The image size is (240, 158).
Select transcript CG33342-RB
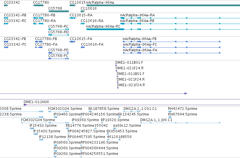(x=6, y=18)
